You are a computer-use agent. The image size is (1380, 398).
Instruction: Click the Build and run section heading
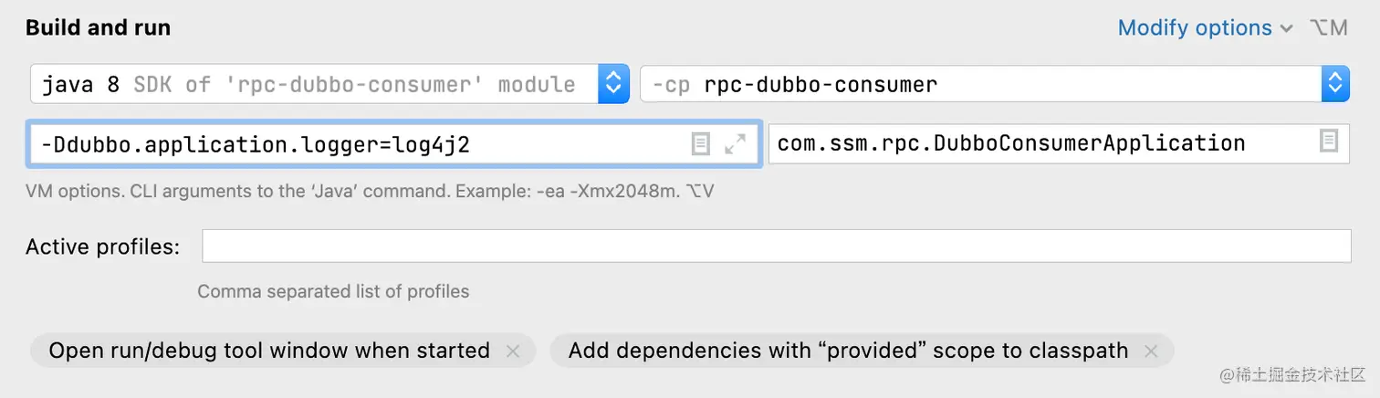pyautogui.click(x=98, y=28)
